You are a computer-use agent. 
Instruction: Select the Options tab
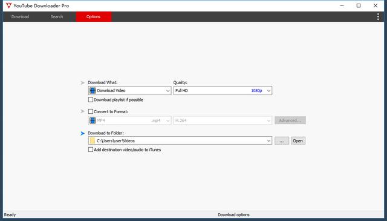tap(94, 16)
